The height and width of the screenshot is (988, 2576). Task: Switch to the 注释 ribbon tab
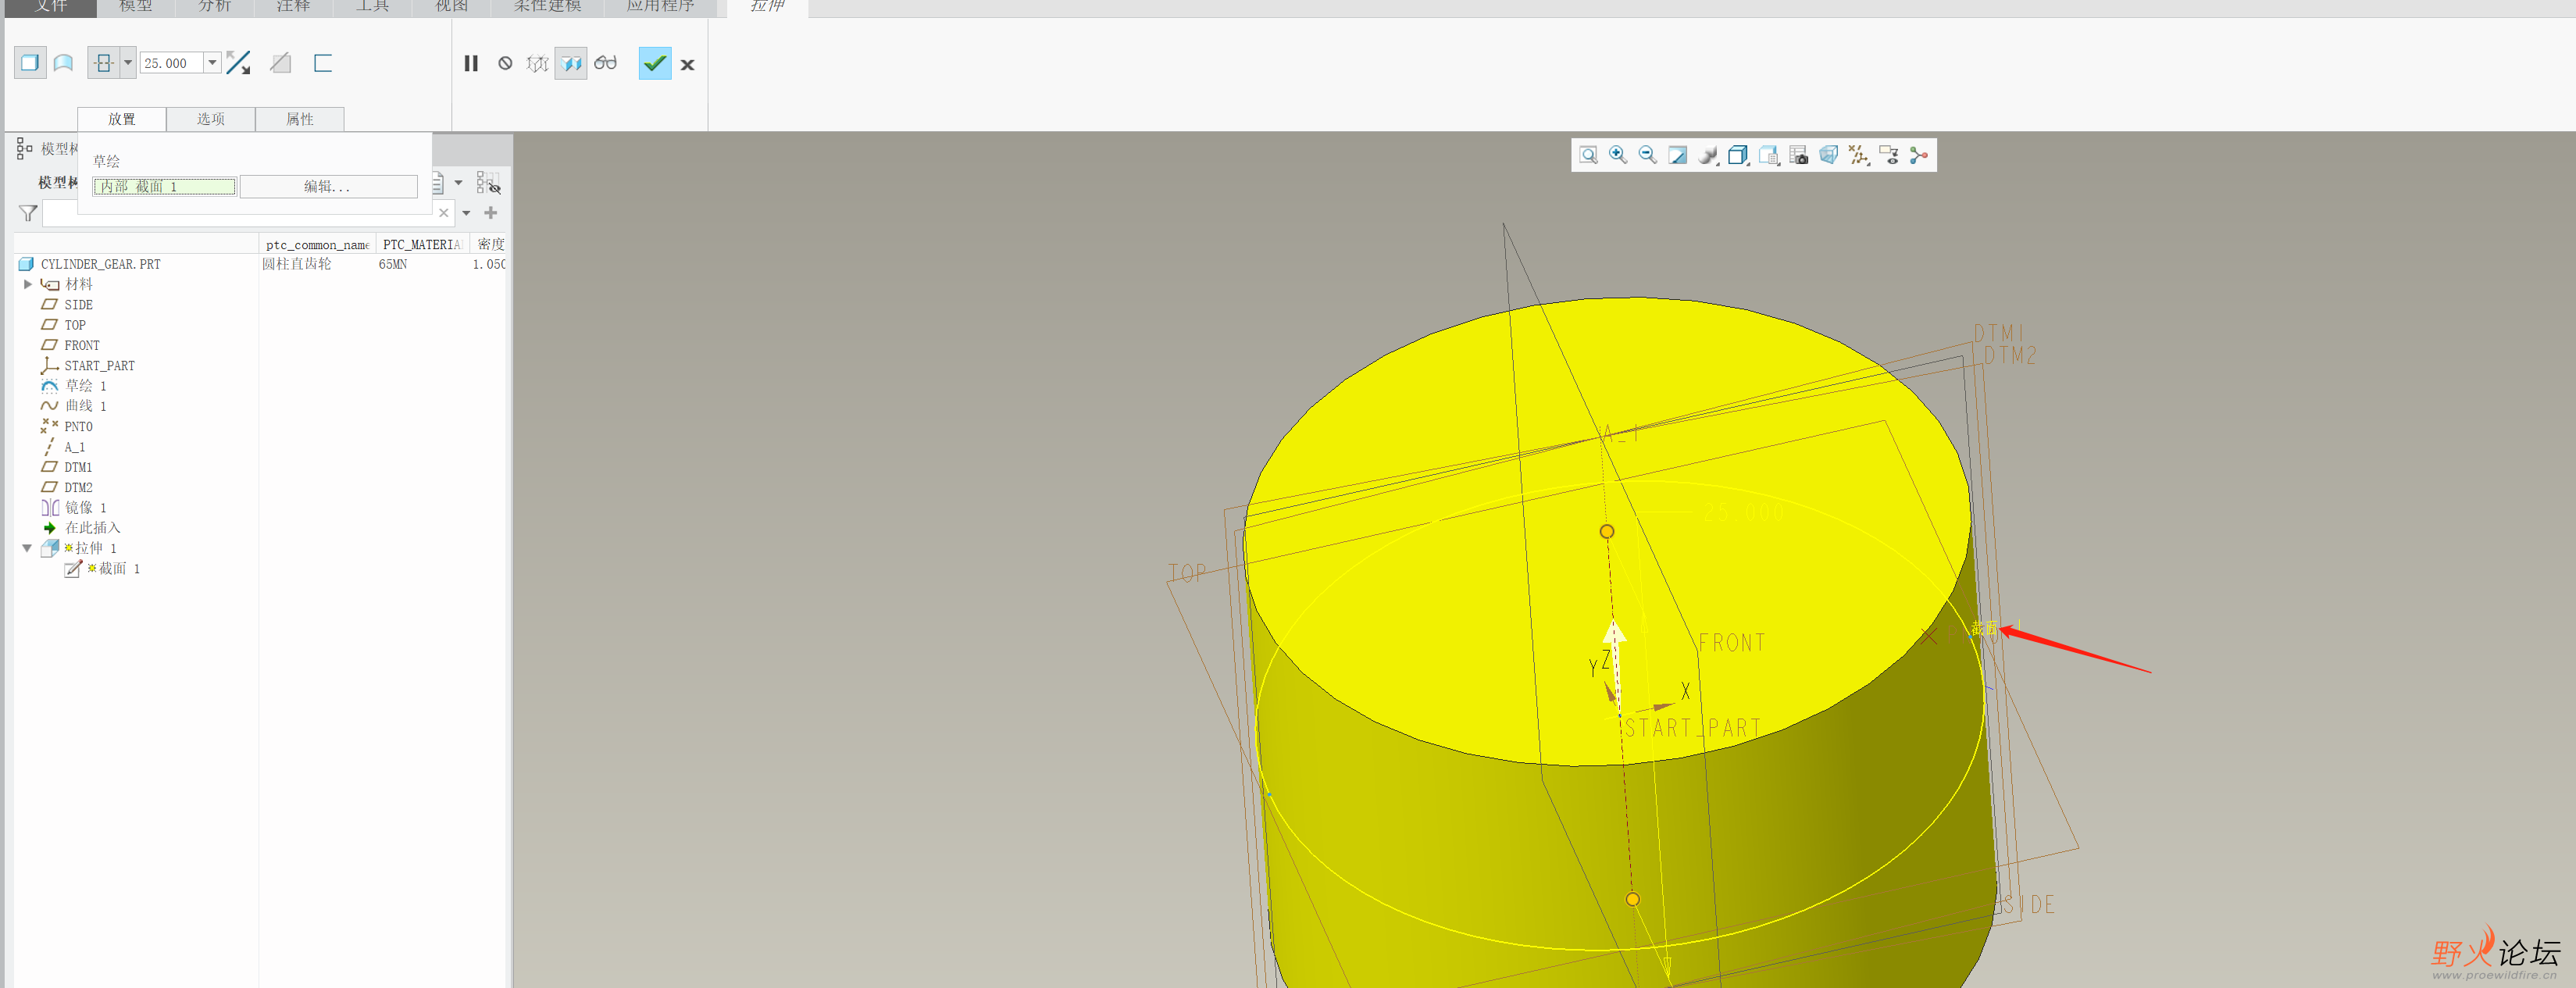(x=293, y=7)
